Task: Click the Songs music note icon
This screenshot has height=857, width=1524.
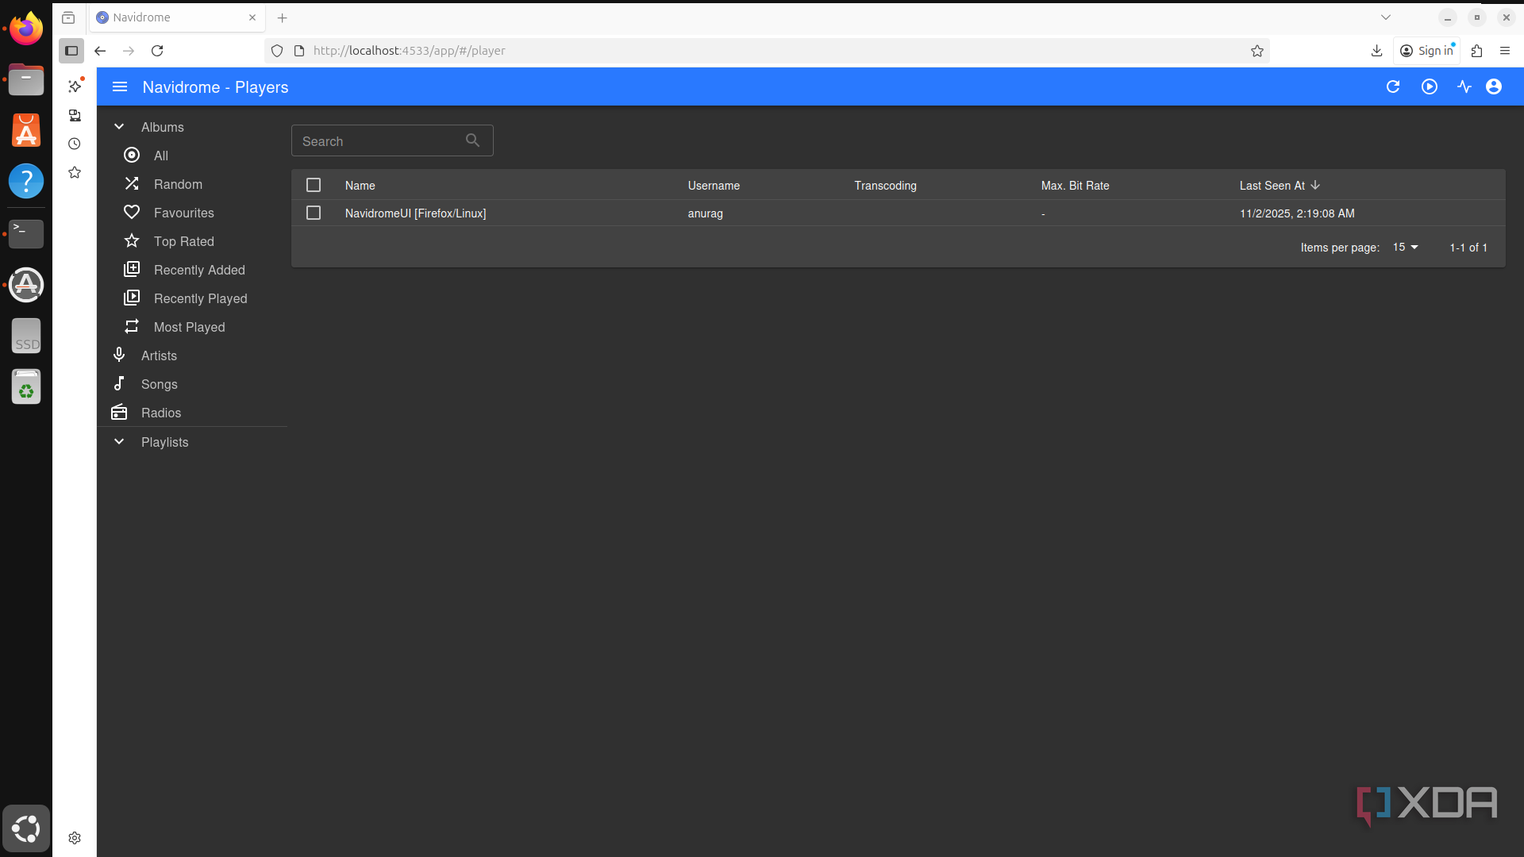Action: (x=119, y=384)
